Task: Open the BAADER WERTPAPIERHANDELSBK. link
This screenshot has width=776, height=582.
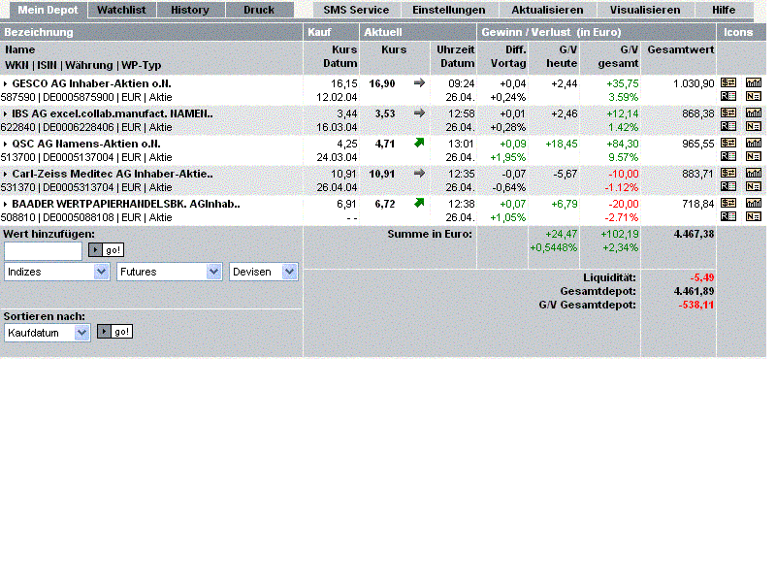Action: (x=126, y=204)
